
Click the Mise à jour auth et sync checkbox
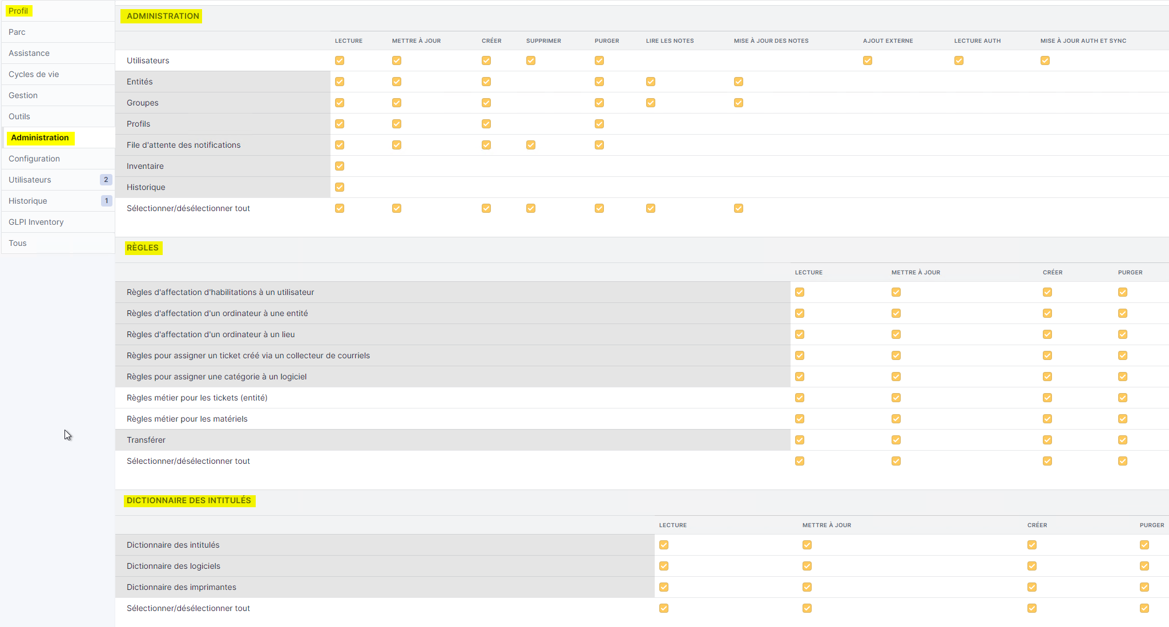tap(1045, 60)
